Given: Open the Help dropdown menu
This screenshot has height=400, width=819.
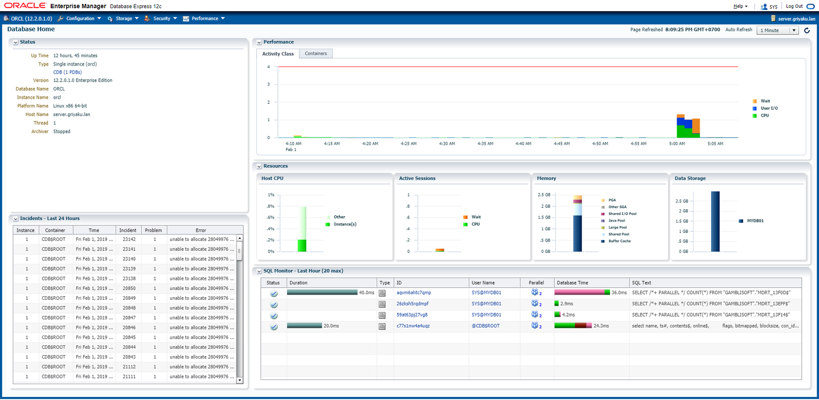Looking at the screenshot, I should [x=740, y=6].
